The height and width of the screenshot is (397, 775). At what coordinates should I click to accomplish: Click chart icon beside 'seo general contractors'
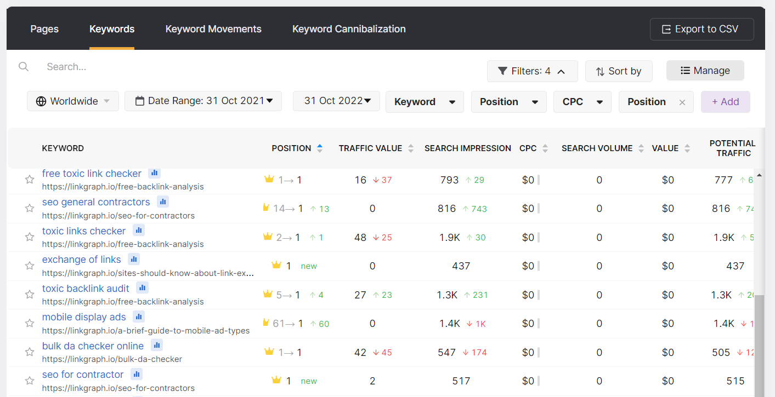point(163,202)
